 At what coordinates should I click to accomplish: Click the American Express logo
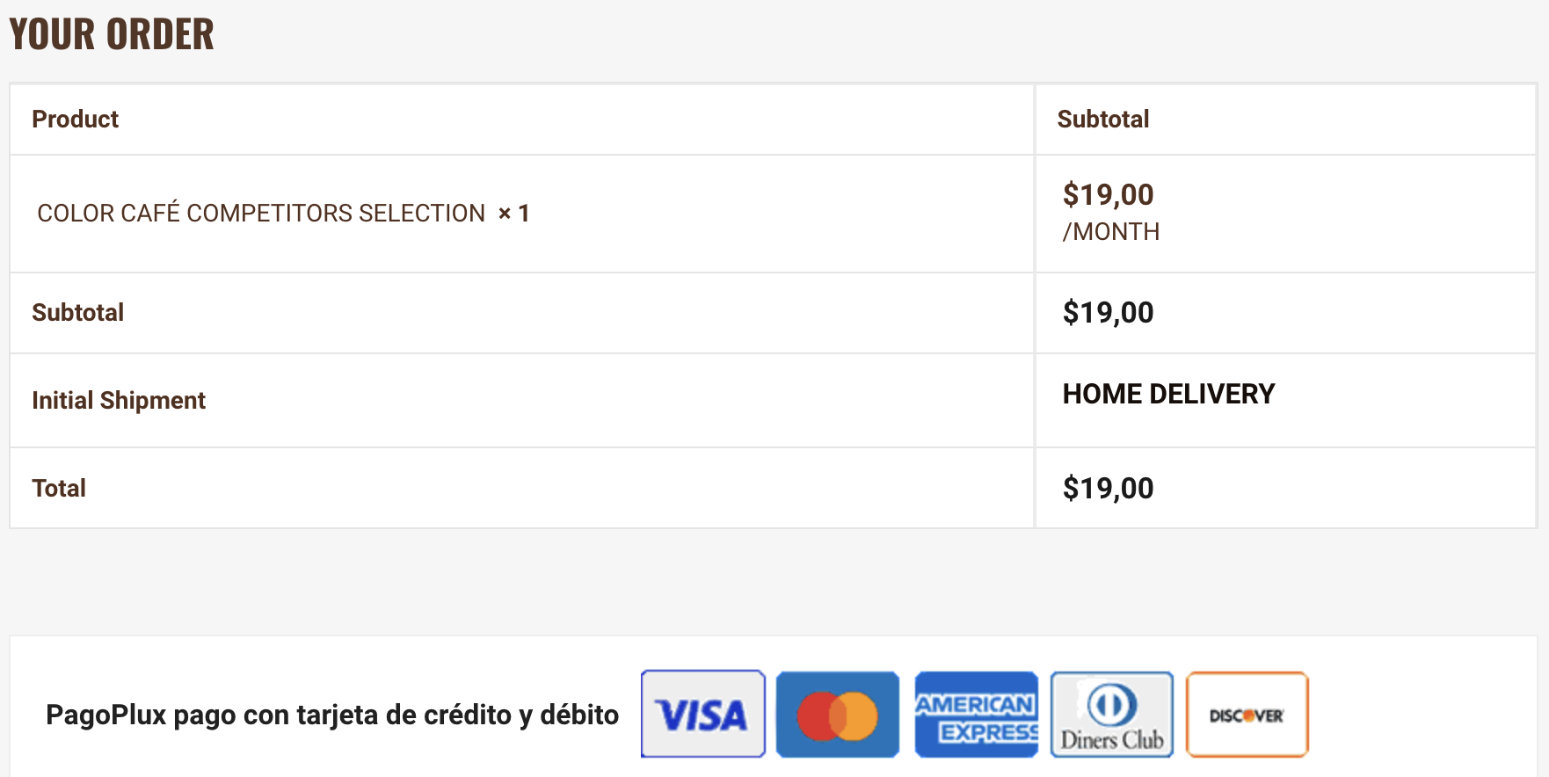click(976, 714)
